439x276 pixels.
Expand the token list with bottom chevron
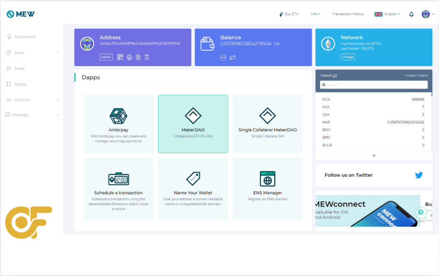[x=374, y=155]
